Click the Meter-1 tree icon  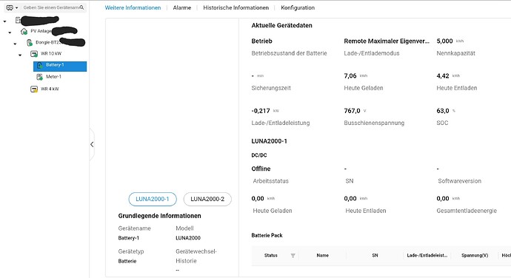click(39, 77)
